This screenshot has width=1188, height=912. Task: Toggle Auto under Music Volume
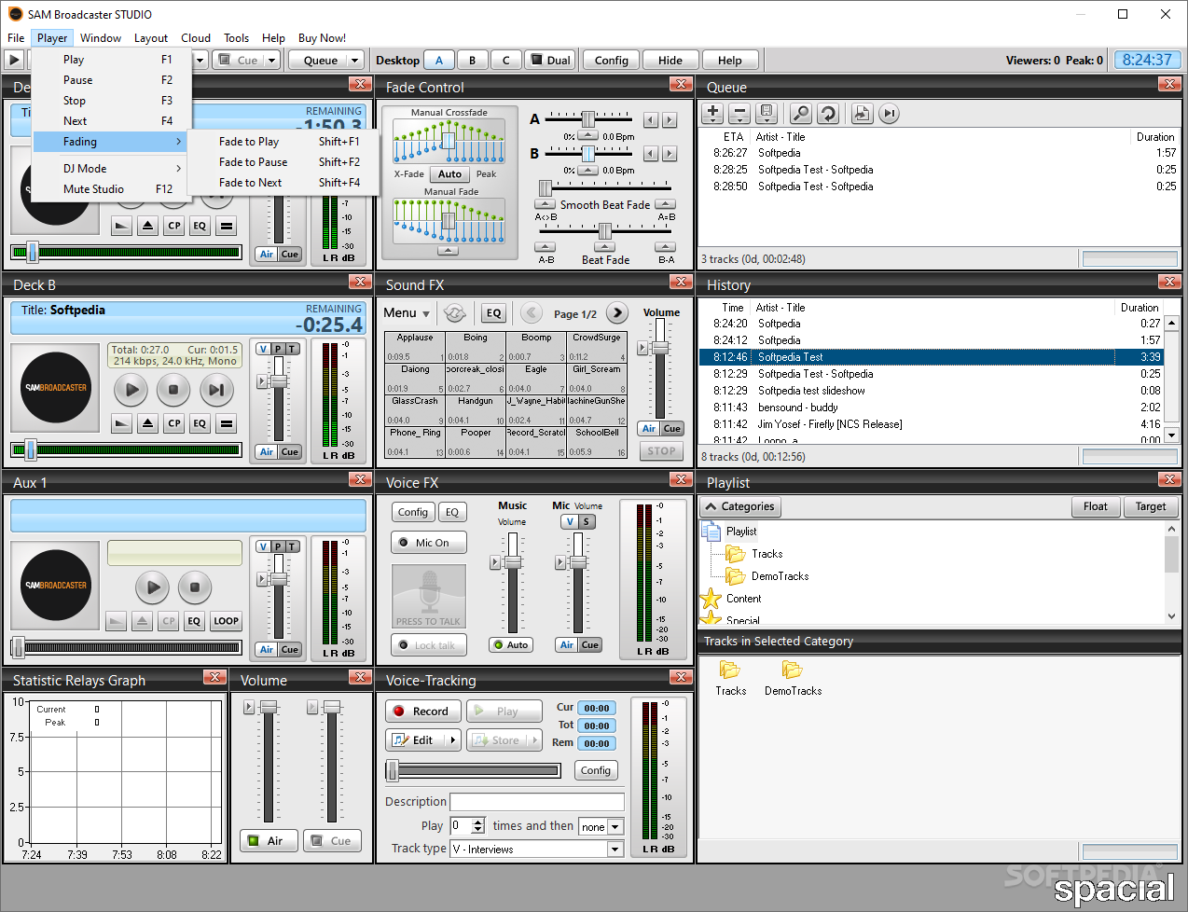[511, 645]
